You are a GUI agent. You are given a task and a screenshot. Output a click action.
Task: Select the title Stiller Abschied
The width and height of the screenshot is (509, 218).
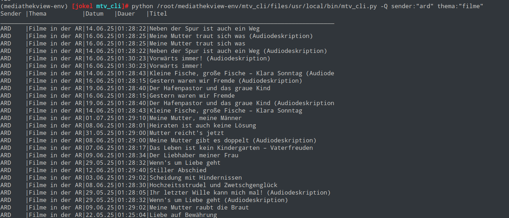coord(178,170)
